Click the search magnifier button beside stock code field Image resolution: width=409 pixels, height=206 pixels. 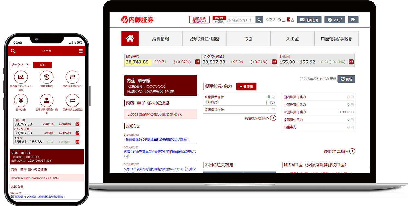pos(259,20)
